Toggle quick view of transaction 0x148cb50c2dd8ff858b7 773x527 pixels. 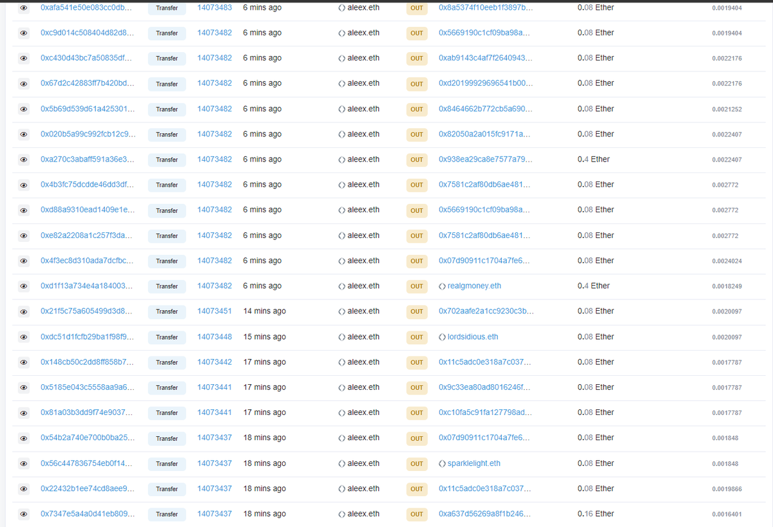24,362
